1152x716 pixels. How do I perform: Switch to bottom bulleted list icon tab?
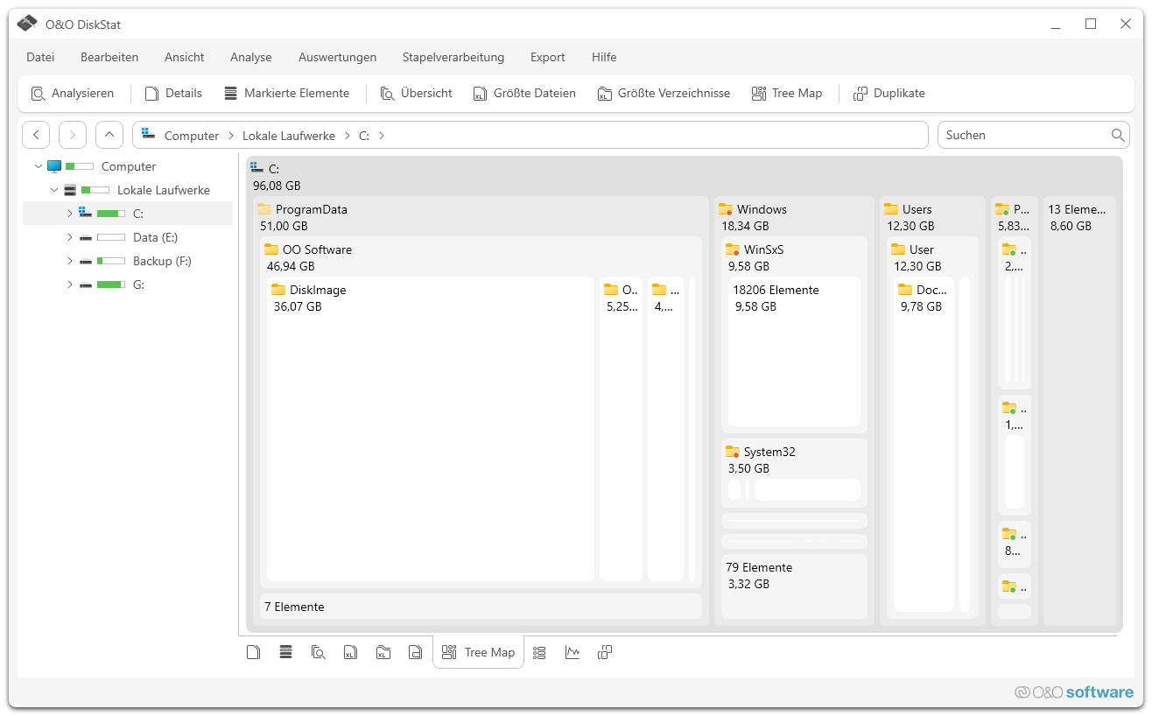(539, 652)
